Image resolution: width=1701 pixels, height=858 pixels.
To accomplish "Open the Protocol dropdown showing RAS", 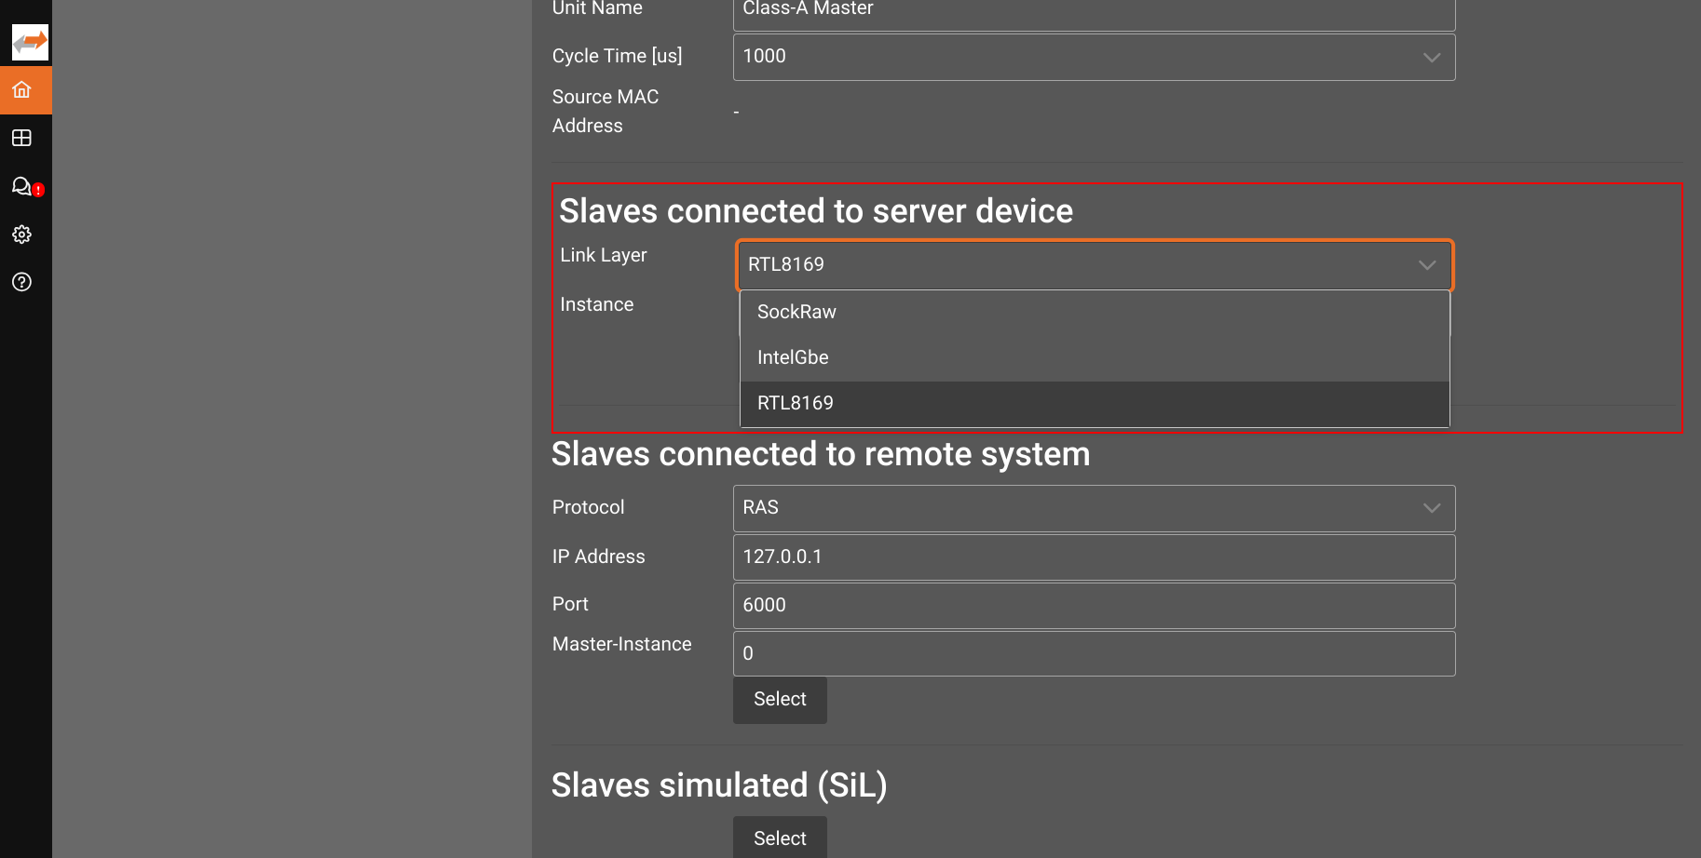I will coord(1430,508).
